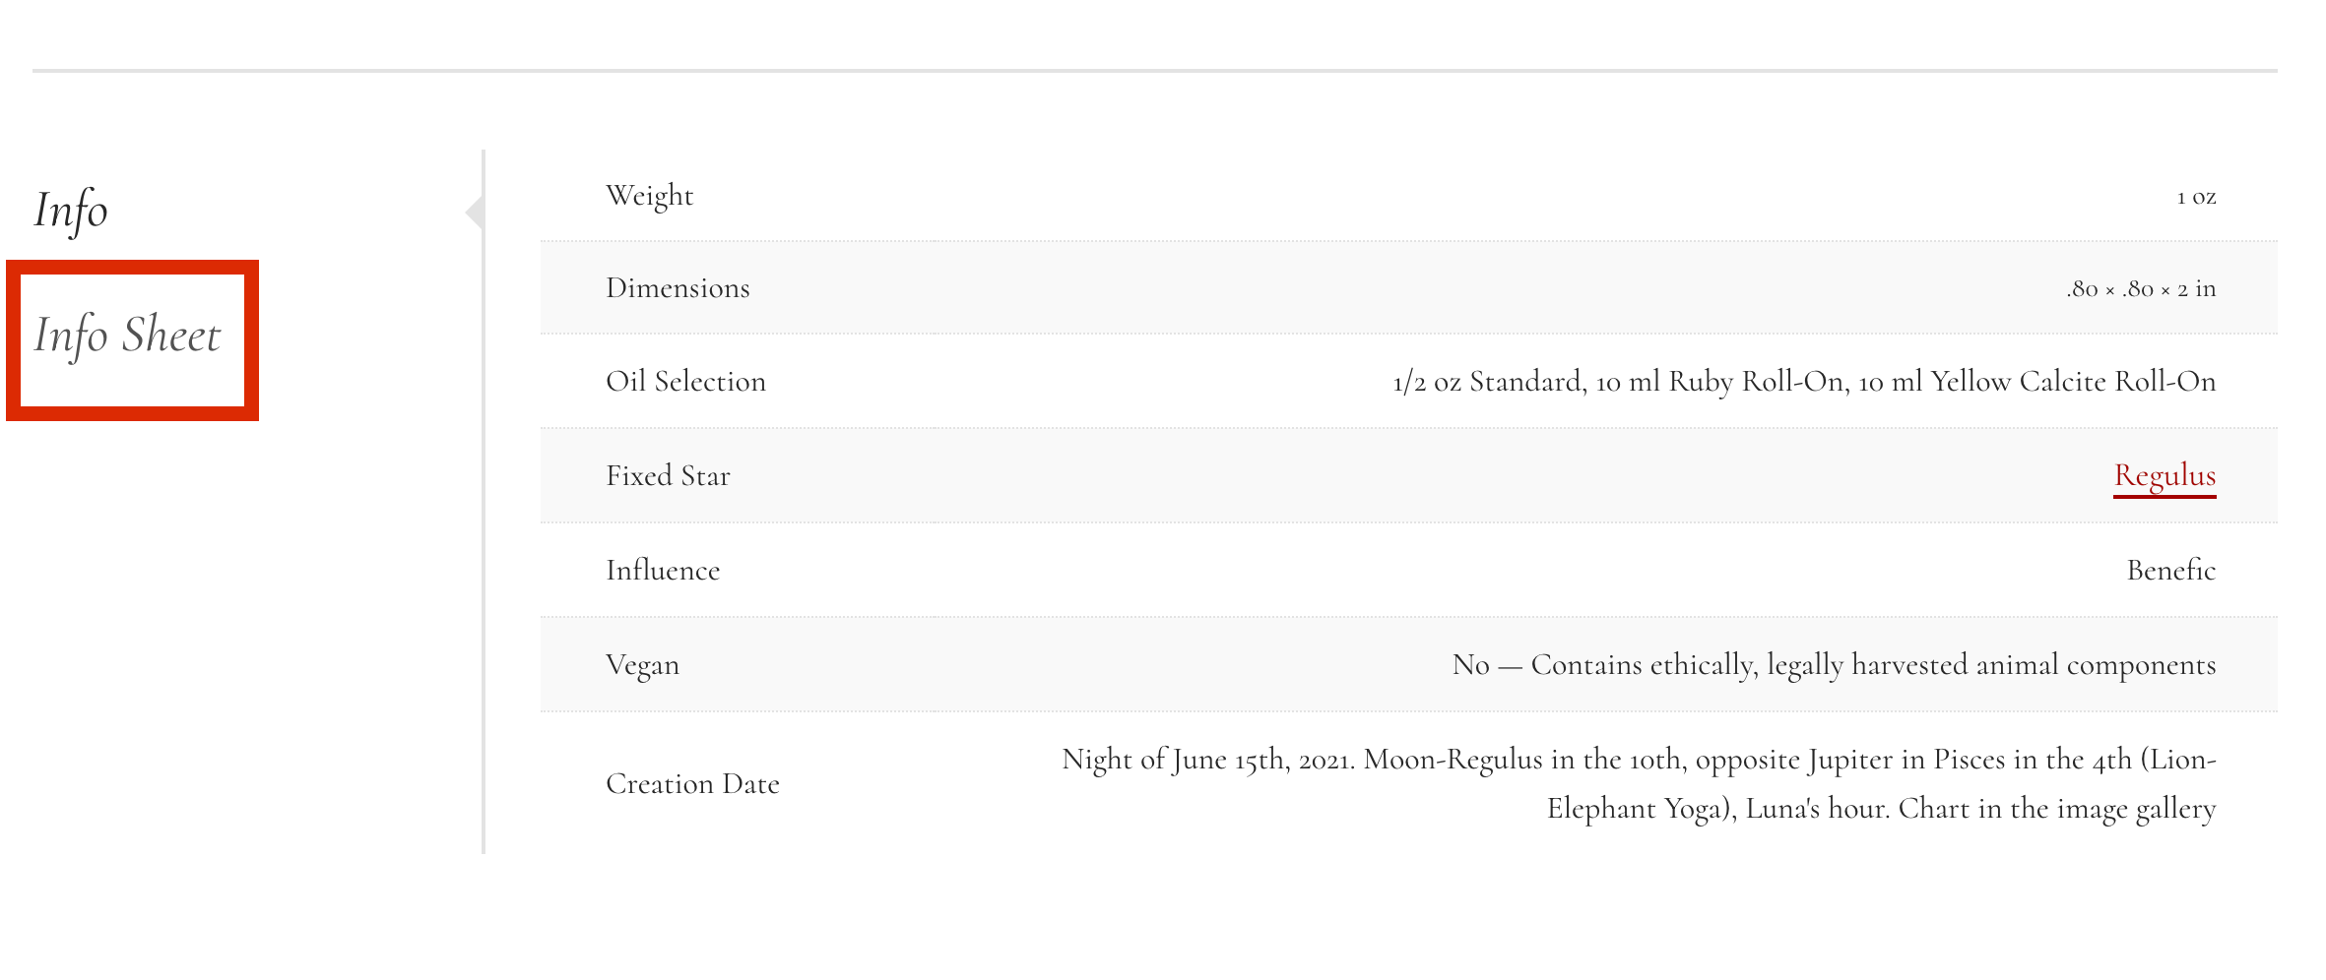The height and width of the screenshot is (980, 2326).
Task: Click the Weight row label
Action: click(650, 196)
